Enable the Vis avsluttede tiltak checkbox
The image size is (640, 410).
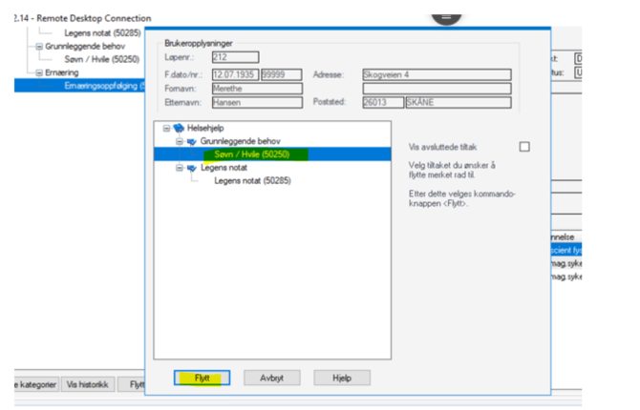coord(523,147)
